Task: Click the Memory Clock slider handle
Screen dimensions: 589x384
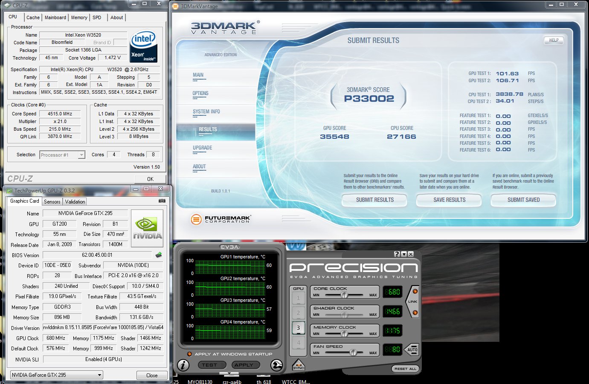Action: [x=344, y=334]
